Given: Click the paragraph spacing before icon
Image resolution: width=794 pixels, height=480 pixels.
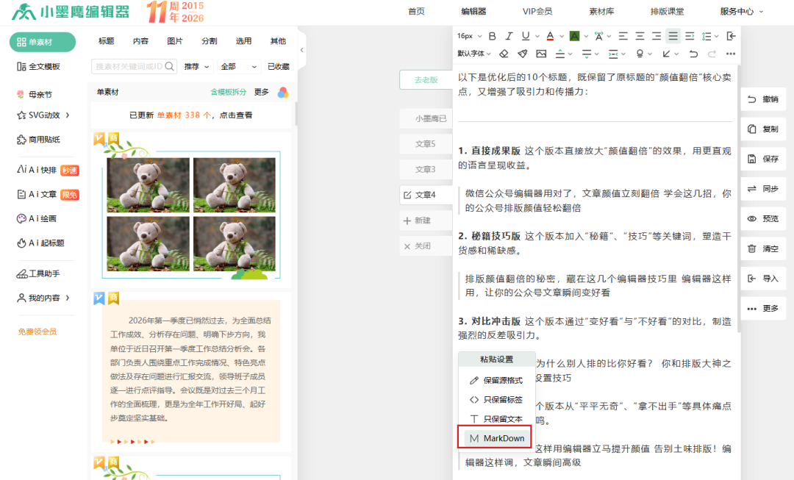Looking at the screenshot, I should (560, 54).
